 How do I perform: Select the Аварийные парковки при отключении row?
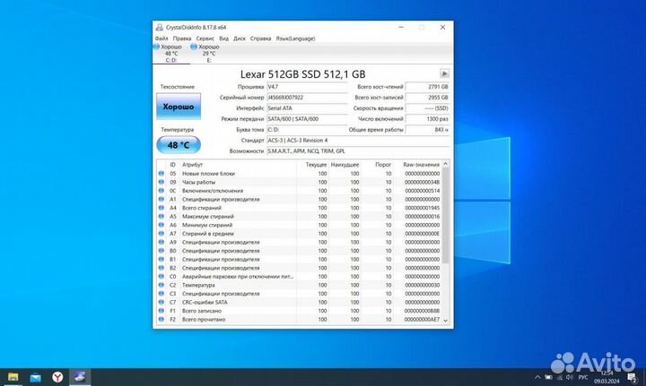pos(300,277)
